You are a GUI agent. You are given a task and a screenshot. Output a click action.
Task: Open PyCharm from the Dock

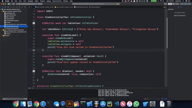pos(110,104)
